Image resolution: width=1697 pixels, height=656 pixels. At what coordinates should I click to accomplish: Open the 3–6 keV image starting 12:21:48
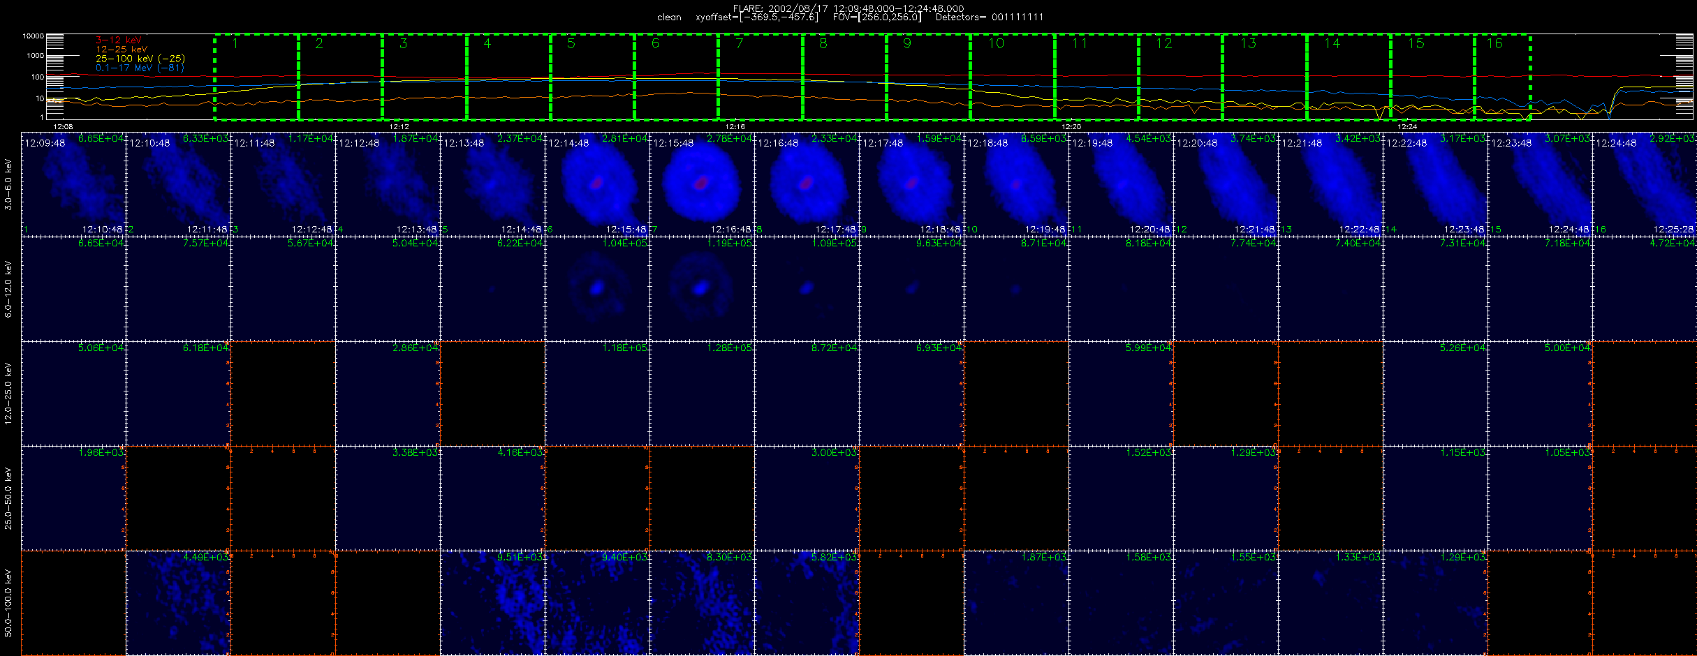pyautogui.click(x=1330, y=184)
